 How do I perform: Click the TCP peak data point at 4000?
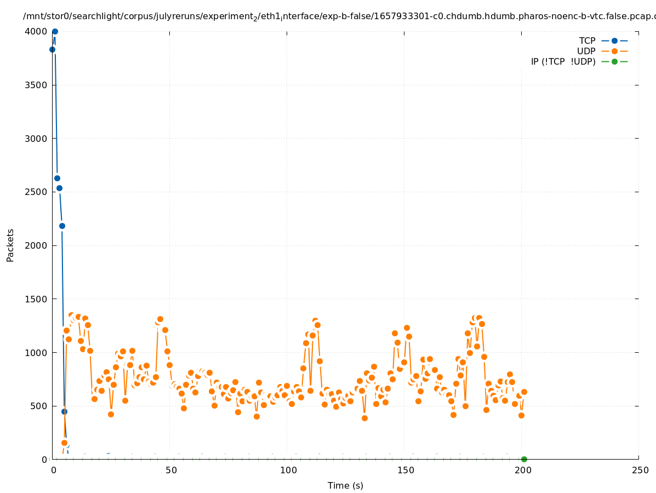[x=55, y=31]
